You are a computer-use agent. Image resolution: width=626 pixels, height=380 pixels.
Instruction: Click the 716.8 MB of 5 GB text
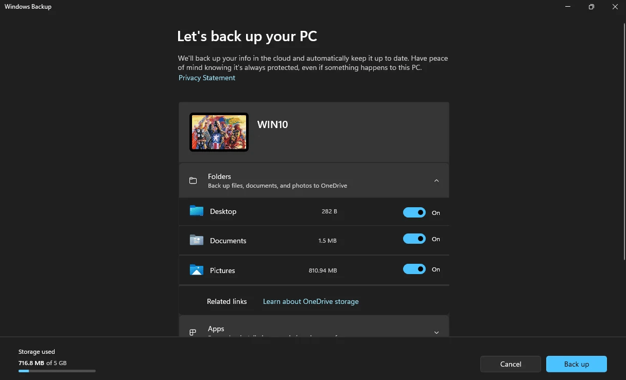coord(43,363)
